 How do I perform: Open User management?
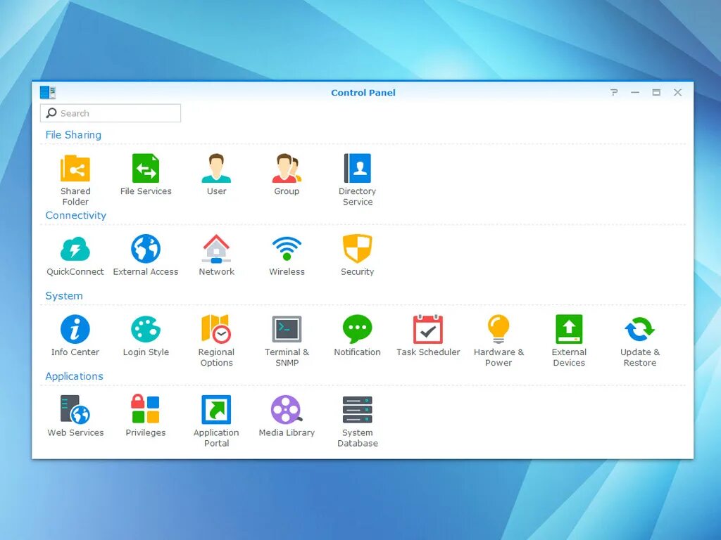click(x=216, y=169)
